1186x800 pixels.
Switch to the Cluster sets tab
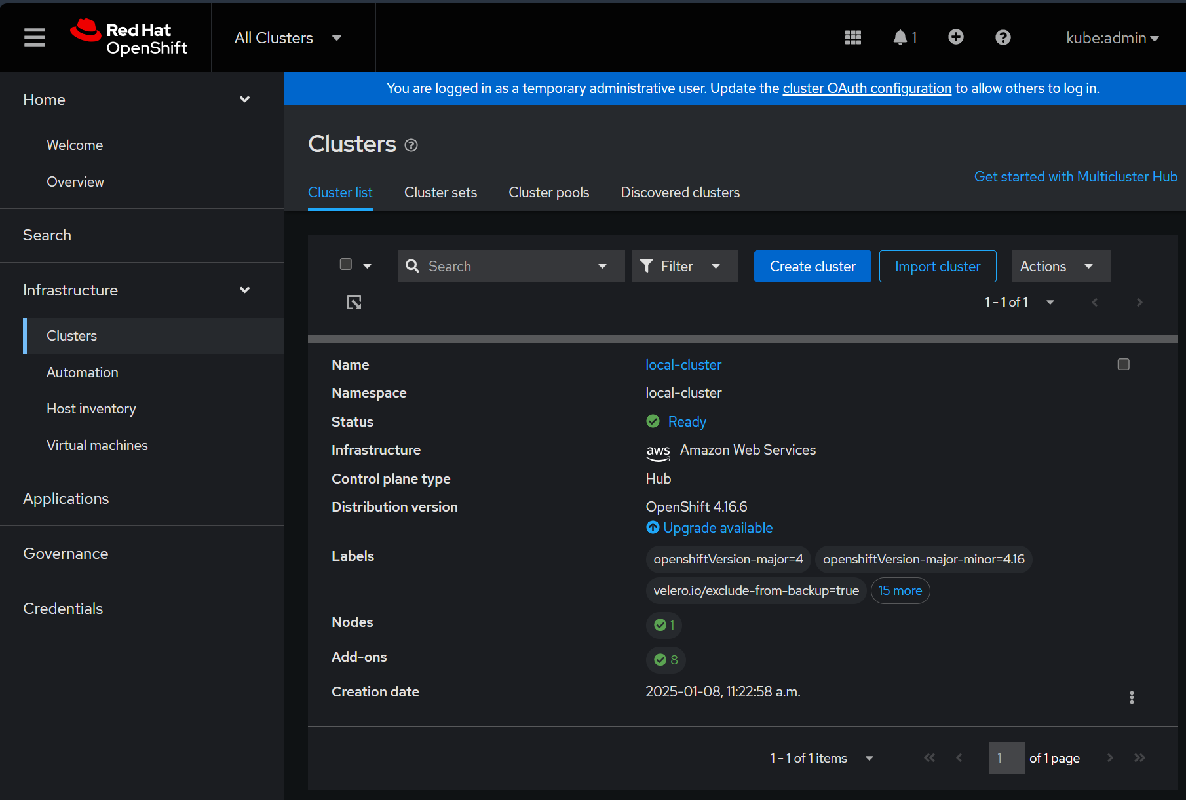click(x=441, y=193)
